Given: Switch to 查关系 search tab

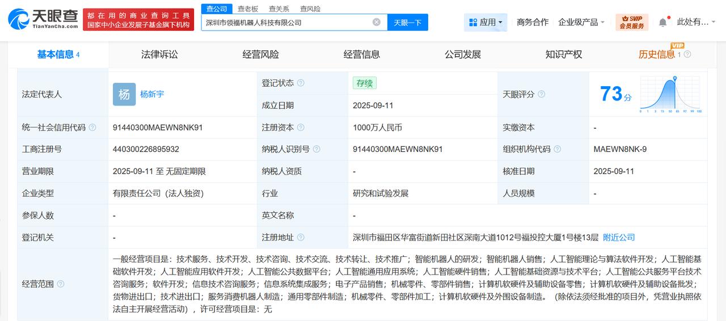Looking at the screenshot, I should pos(279,9).
